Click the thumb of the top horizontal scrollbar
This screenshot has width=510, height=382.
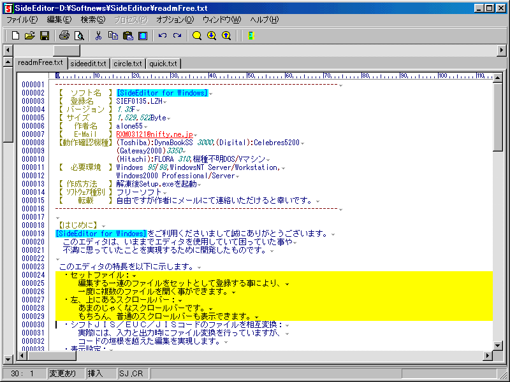[67, 50]
